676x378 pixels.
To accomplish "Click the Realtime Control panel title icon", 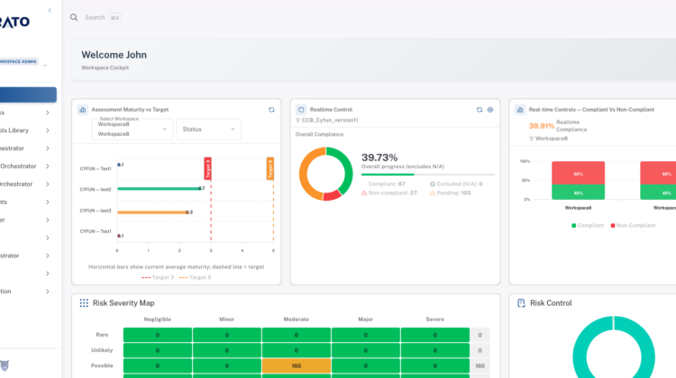I will pyautogui.click(x=301, y=110).
